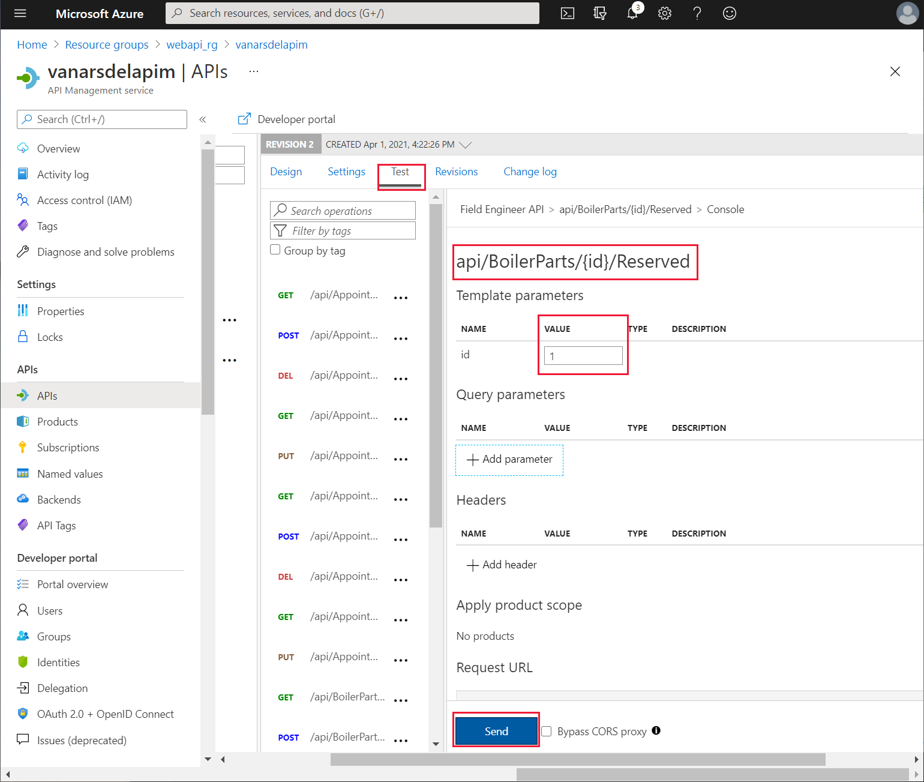
Task: Add a request header
Action: pyautogui.click(x=502, y=565)
